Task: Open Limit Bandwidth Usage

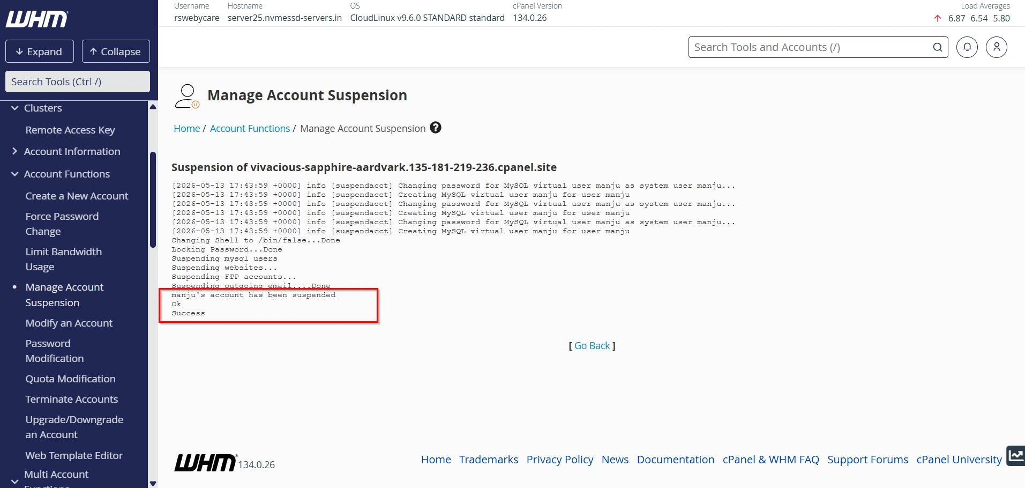Action: 63,259
